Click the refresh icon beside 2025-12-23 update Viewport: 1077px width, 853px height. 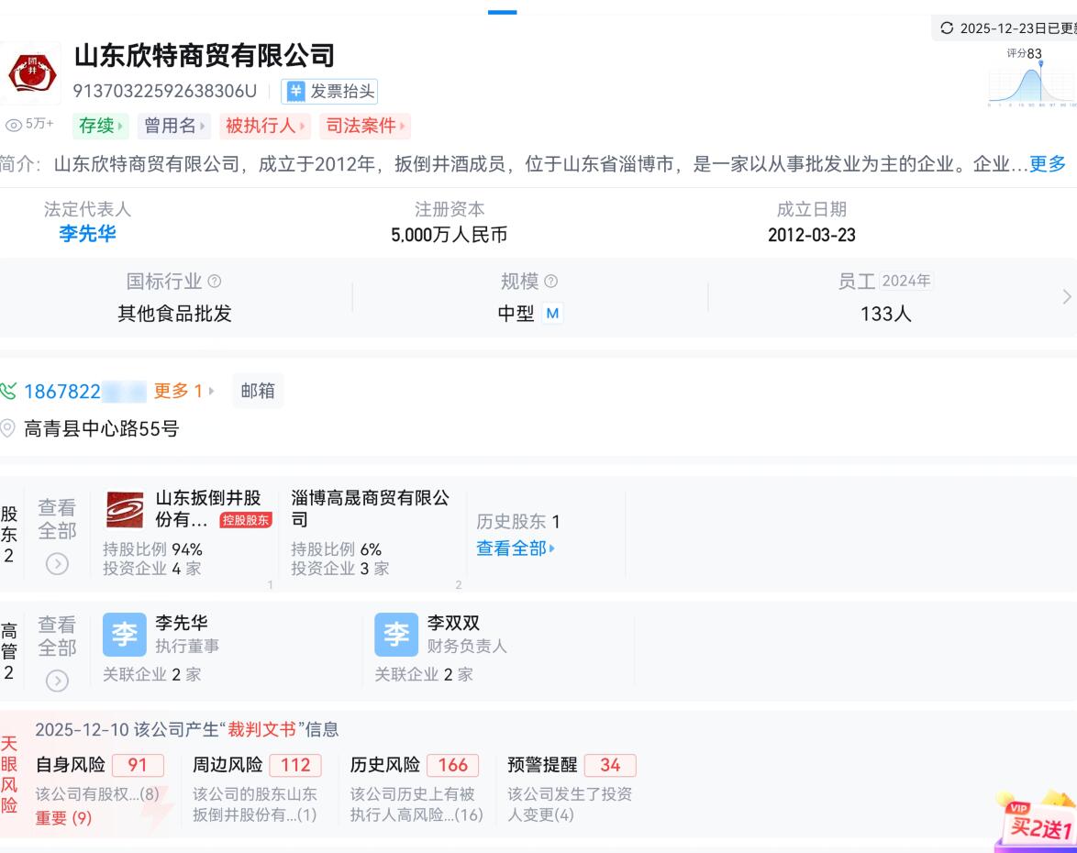coord(947,28)
